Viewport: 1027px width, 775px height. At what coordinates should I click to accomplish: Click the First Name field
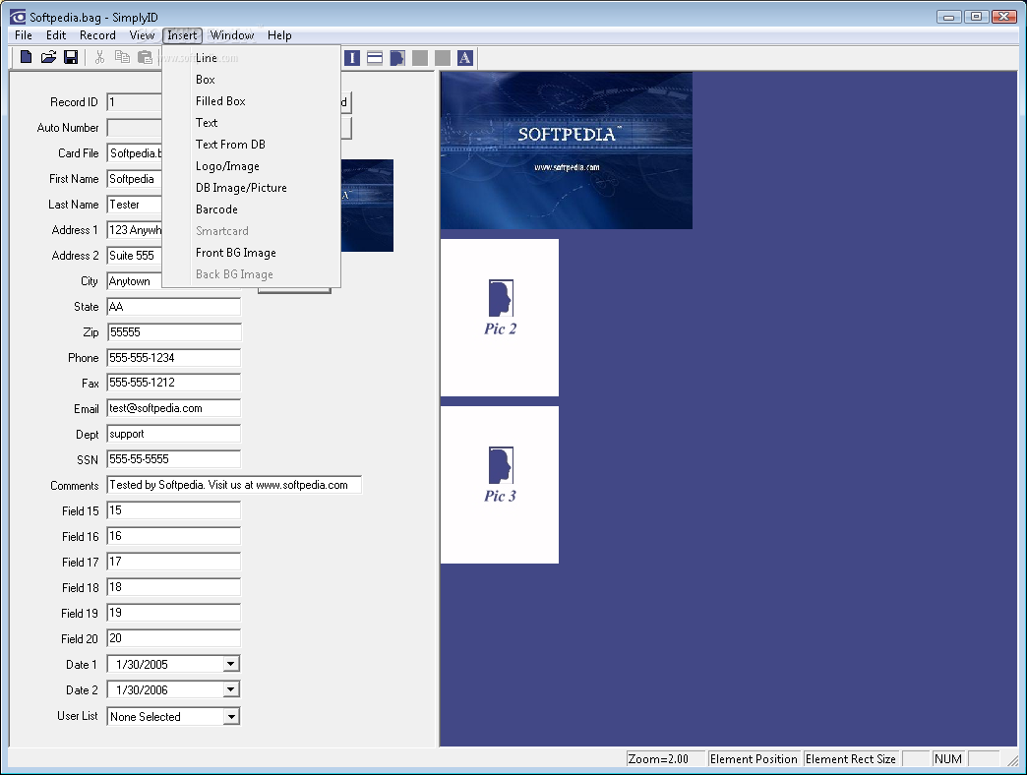tap(134, 179)
